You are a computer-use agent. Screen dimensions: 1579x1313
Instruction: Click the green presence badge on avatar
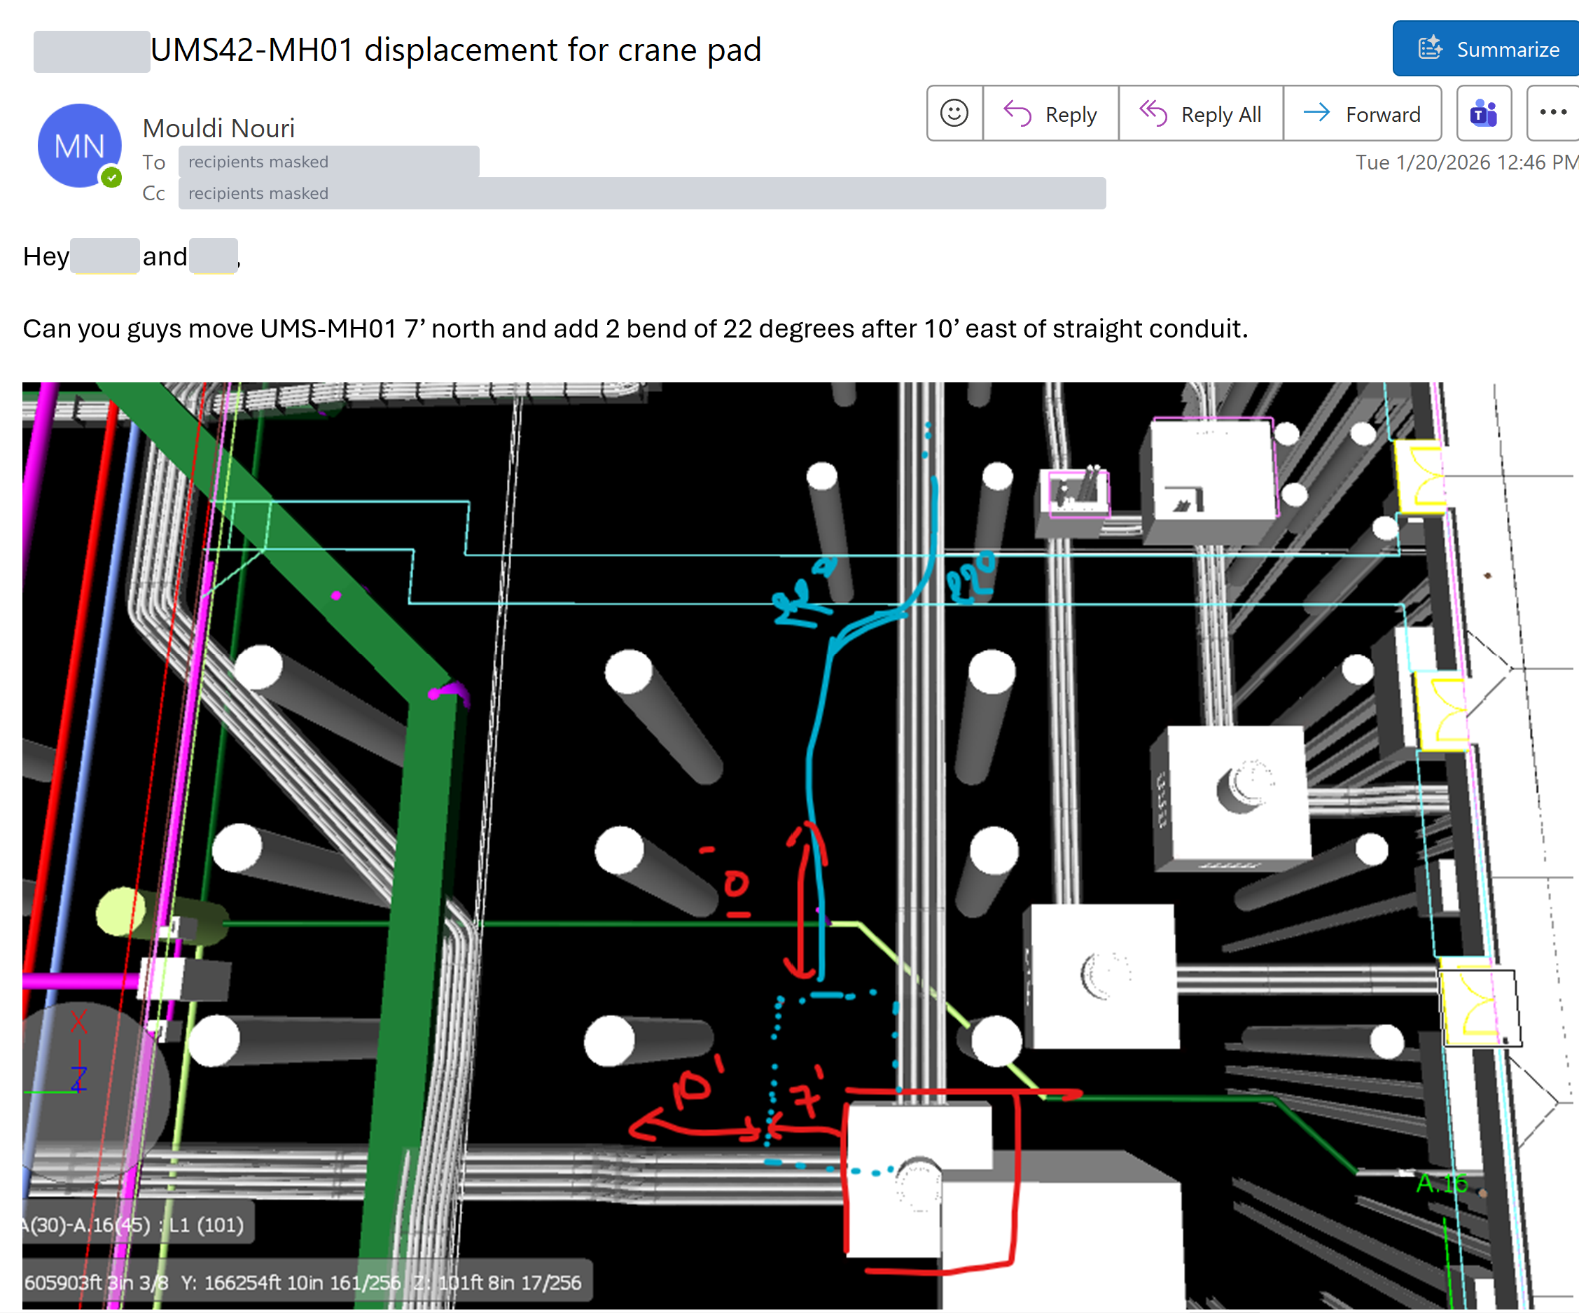(111, 177)
